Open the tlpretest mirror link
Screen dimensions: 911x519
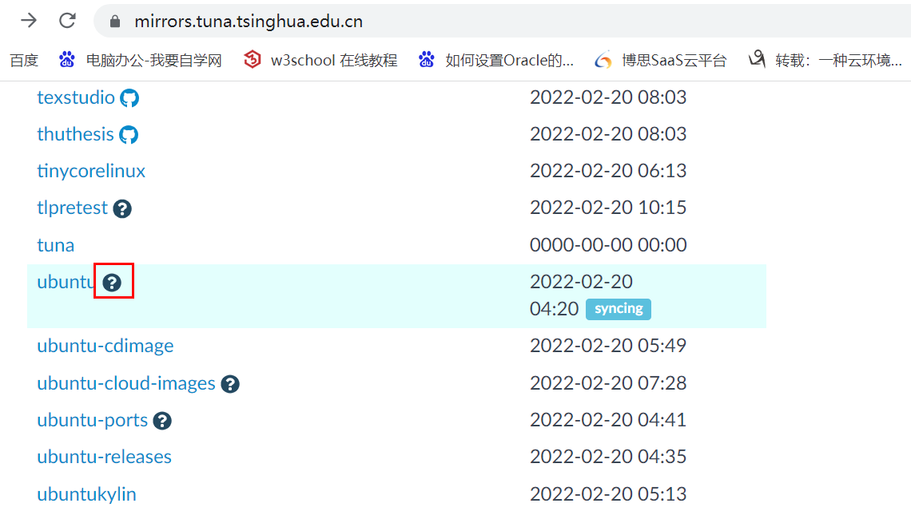72,208
